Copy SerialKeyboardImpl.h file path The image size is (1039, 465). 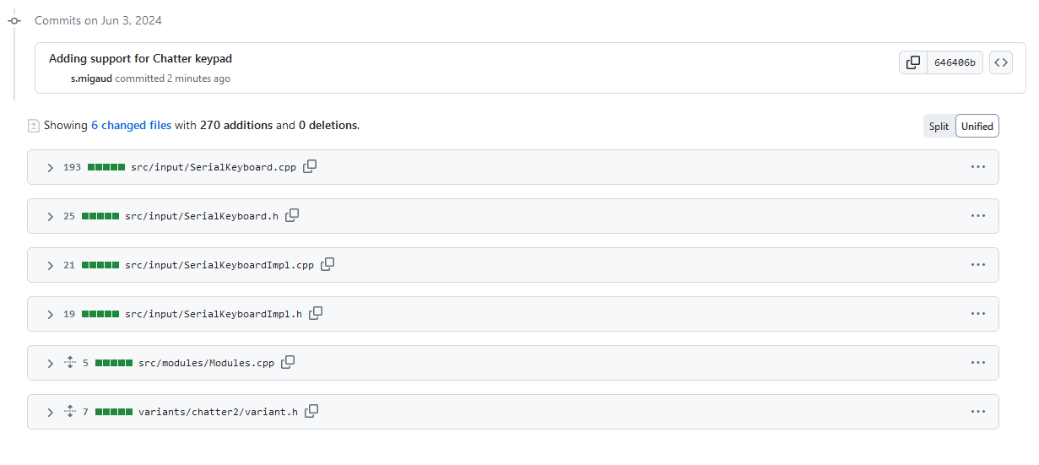316,313
